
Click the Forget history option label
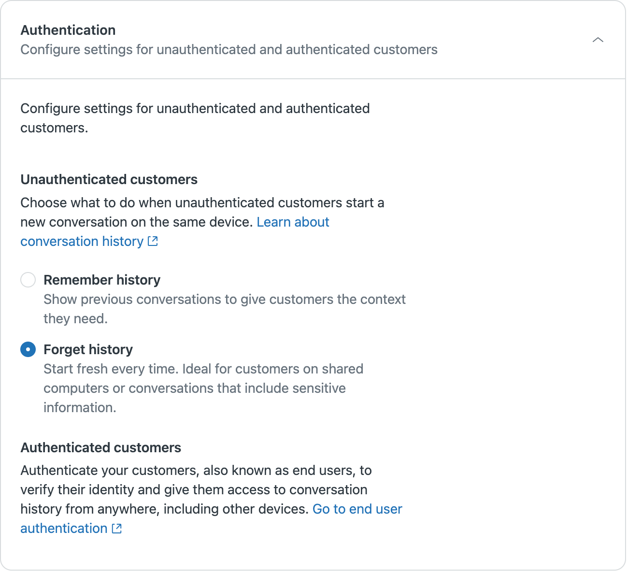click(x=88, y=349)
